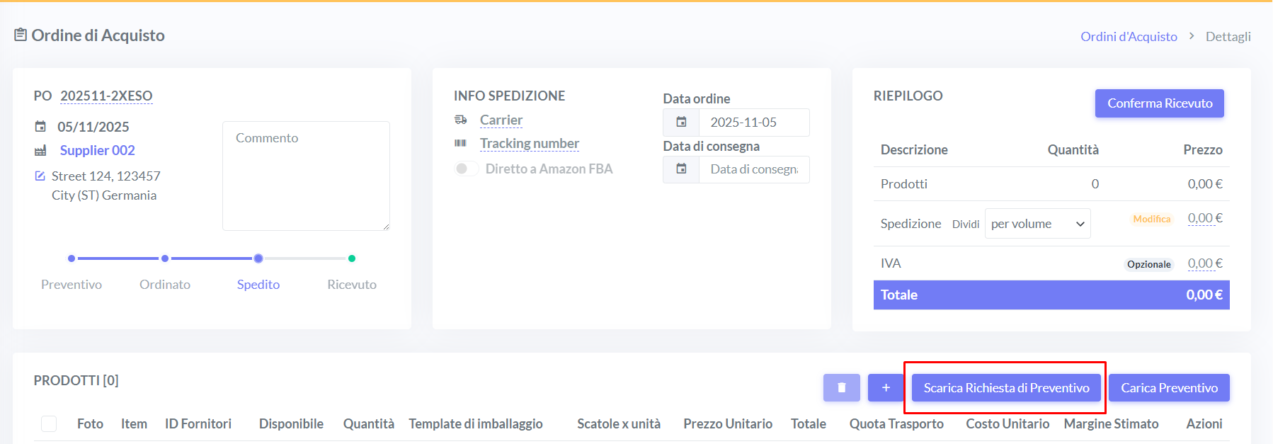Click the factory icon beside Supplier 002

(x=40, y=150)
